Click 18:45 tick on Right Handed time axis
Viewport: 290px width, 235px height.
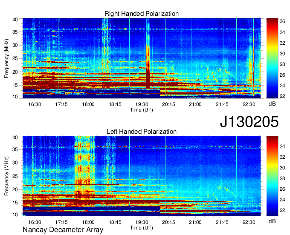(115, 104)
